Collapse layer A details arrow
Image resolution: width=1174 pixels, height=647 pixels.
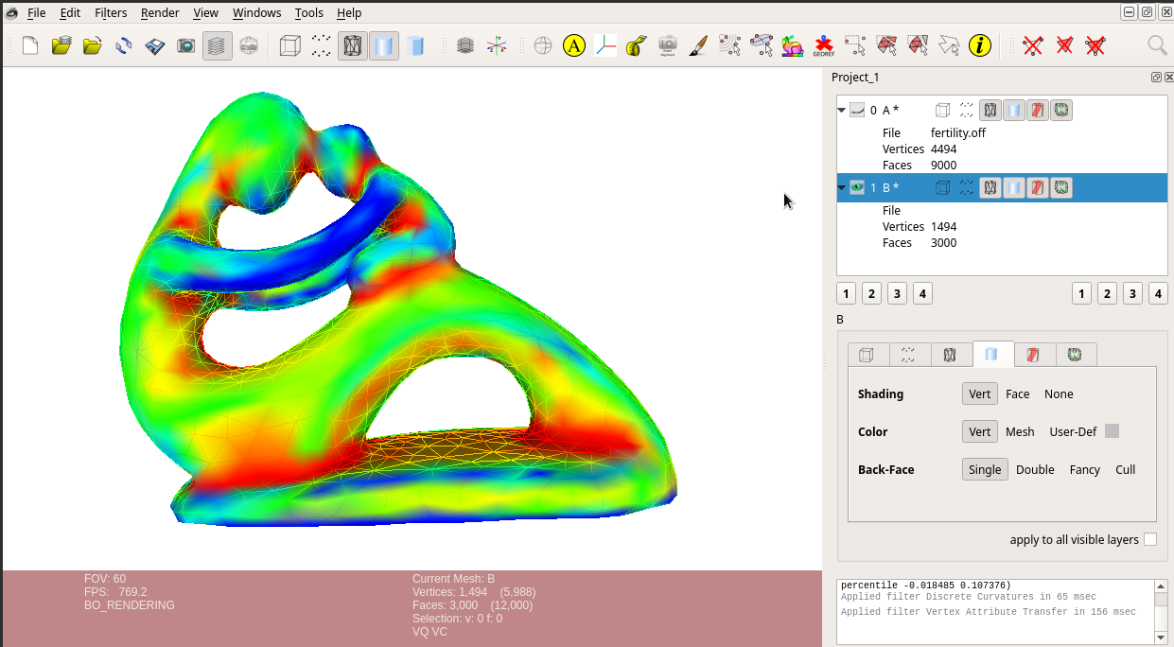841,110
